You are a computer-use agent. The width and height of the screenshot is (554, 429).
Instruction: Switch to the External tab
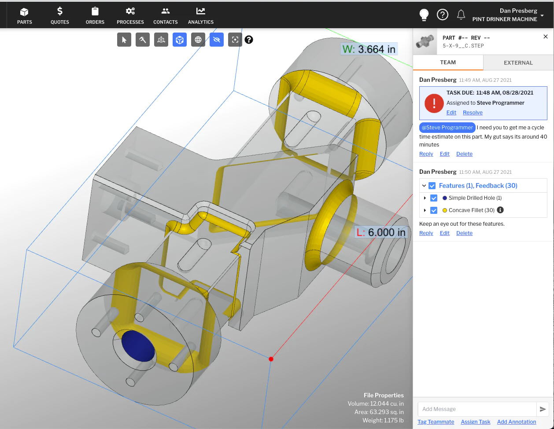pos(518,63)
